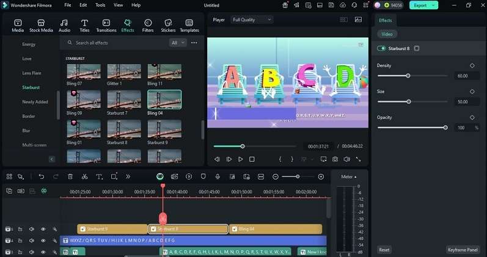Expand the Export dropdown arrow
This screenshot has height=257, width=487.
coord(434,5)
